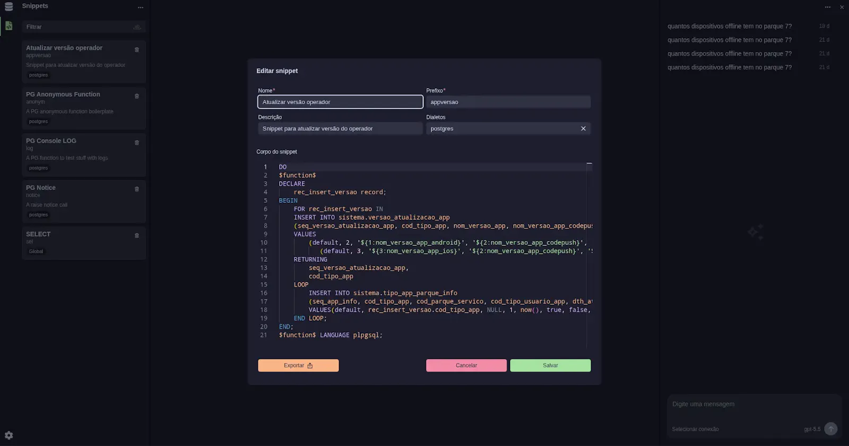Screen dimensions: 849x446
Task: Select the SELECT snippet card
Action: (x=84, y=243)
